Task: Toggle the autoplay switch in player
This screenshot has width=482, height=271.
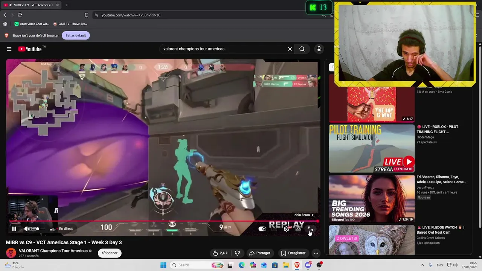Action: [x=262, y=228]
